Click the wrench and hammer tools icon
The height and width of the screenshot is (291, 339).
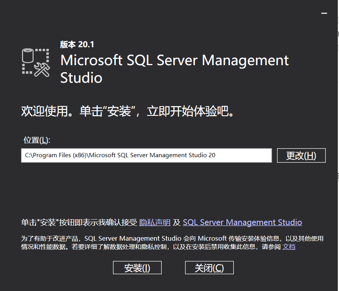coord(42,69)
